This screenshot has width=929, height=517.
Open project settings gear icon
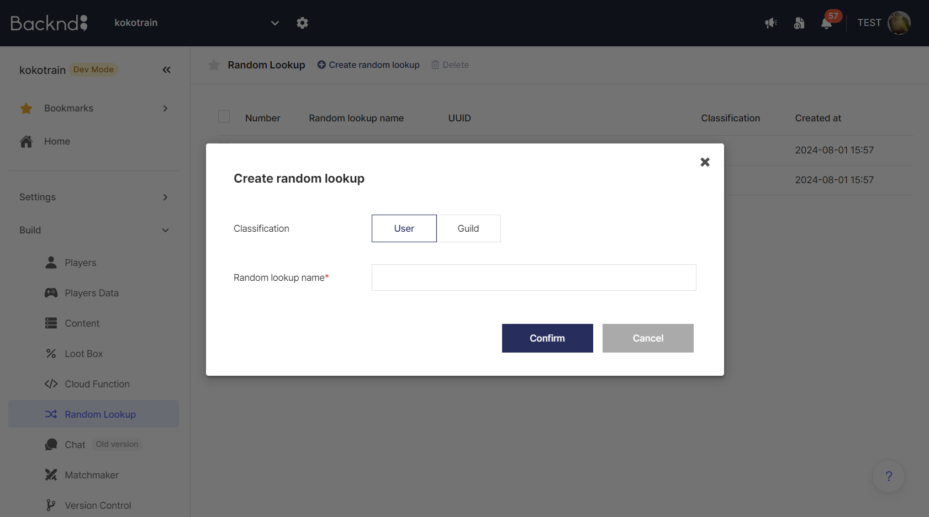point(302,23)
